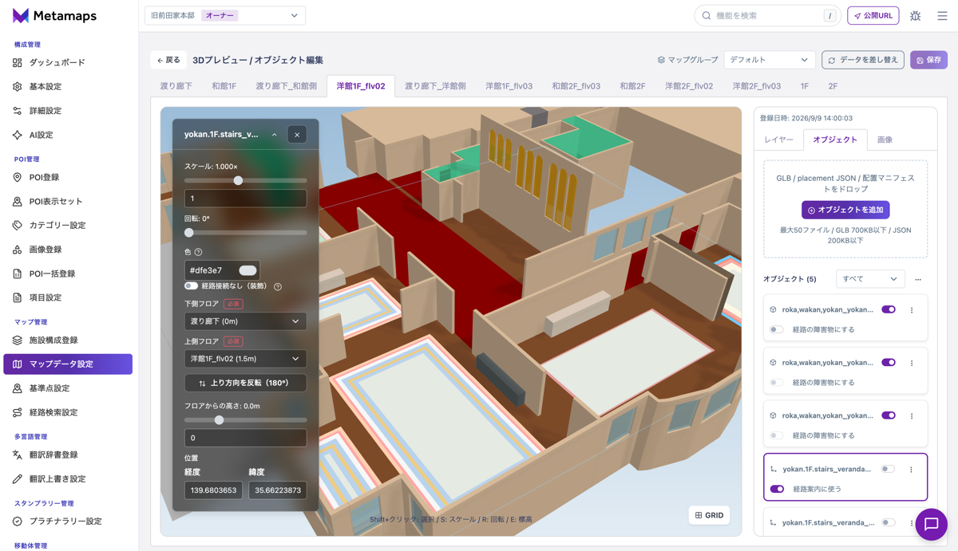
Task: Open ダッシュボード from the sidebar
Action: 68,62
